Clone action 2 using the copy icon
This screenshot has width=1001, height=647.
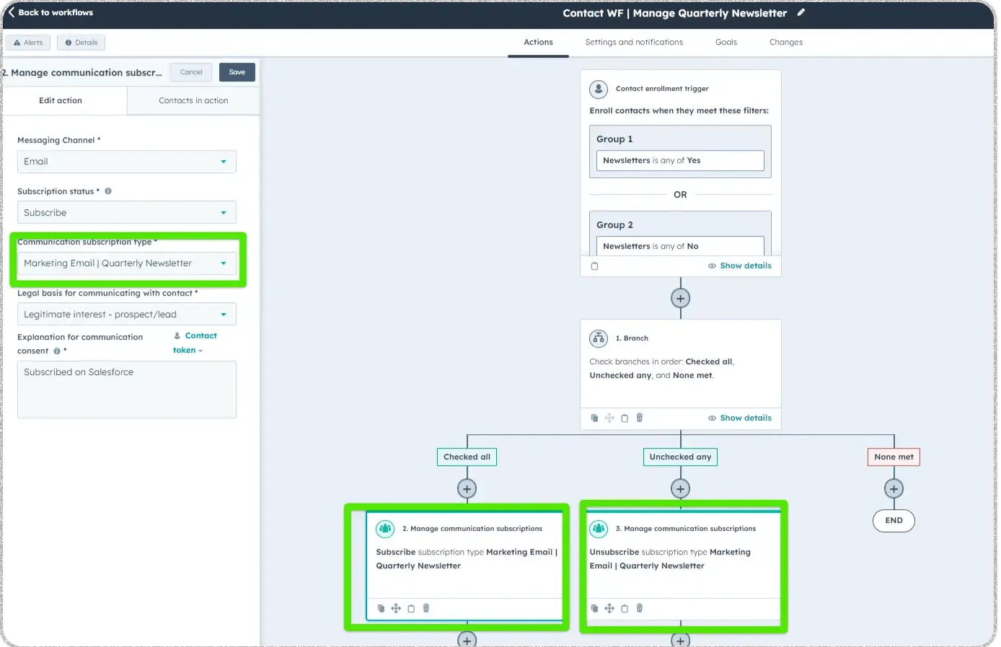click(x=381, y=608)
